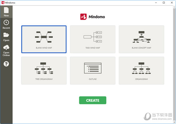176x124 pixels.
Task: Choose the Task Mind Map template
Action: [93, 39]
